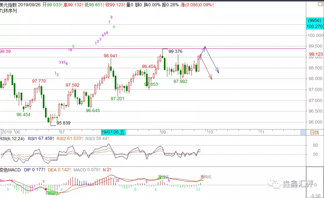Click the 100.000 price axis label

pos(316,35)
